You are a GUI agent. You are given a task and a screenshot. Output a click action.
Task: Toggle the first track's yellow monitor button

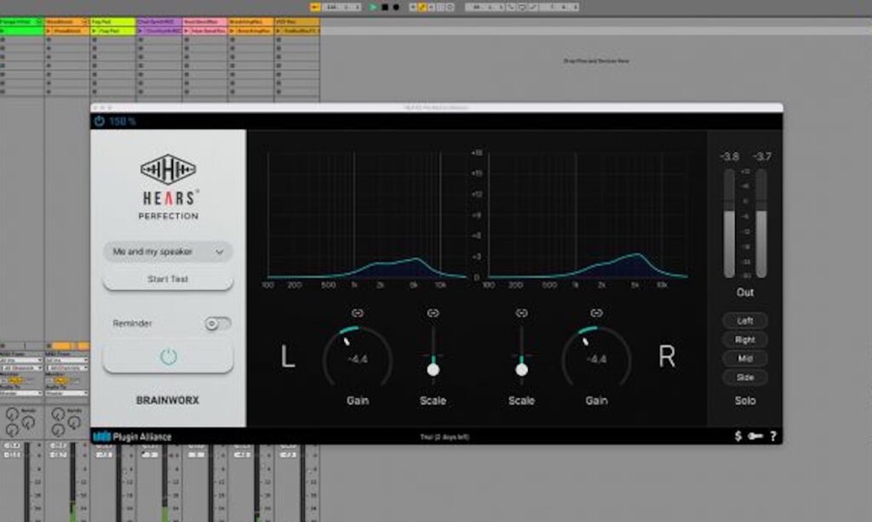(x=15, y=380)
